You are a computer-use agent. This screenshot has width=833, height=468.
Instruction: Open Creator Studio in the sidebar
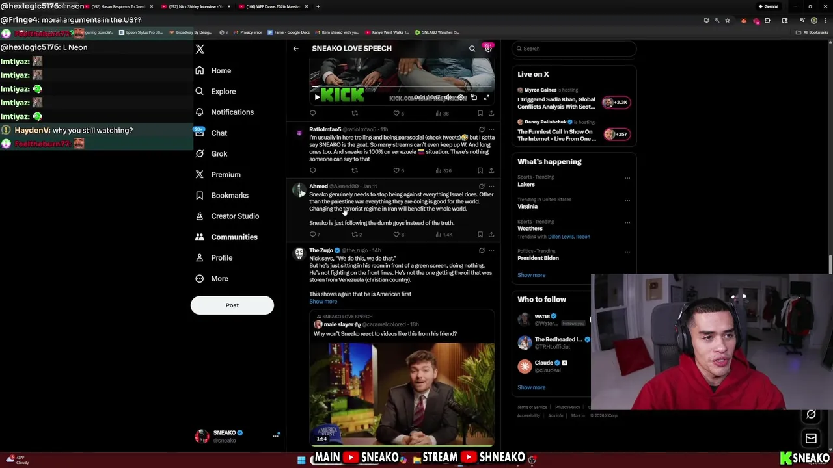226,216
